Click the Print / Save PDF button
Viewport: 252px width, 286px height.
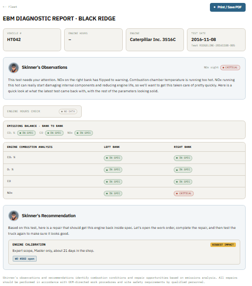(228, 7)
